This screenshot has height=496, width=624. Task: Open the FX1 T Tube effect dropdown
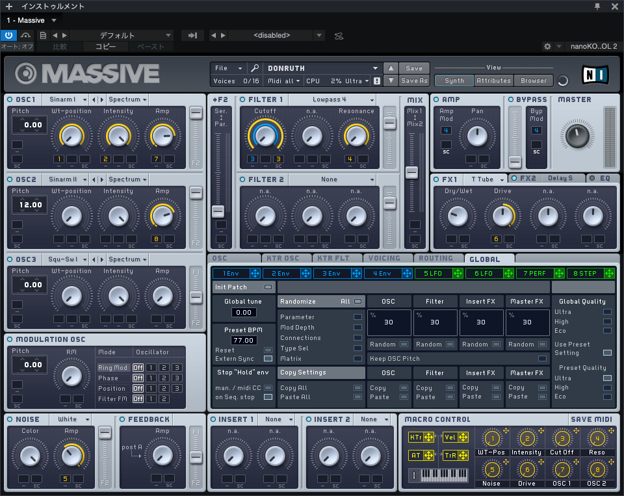(485, 179)
